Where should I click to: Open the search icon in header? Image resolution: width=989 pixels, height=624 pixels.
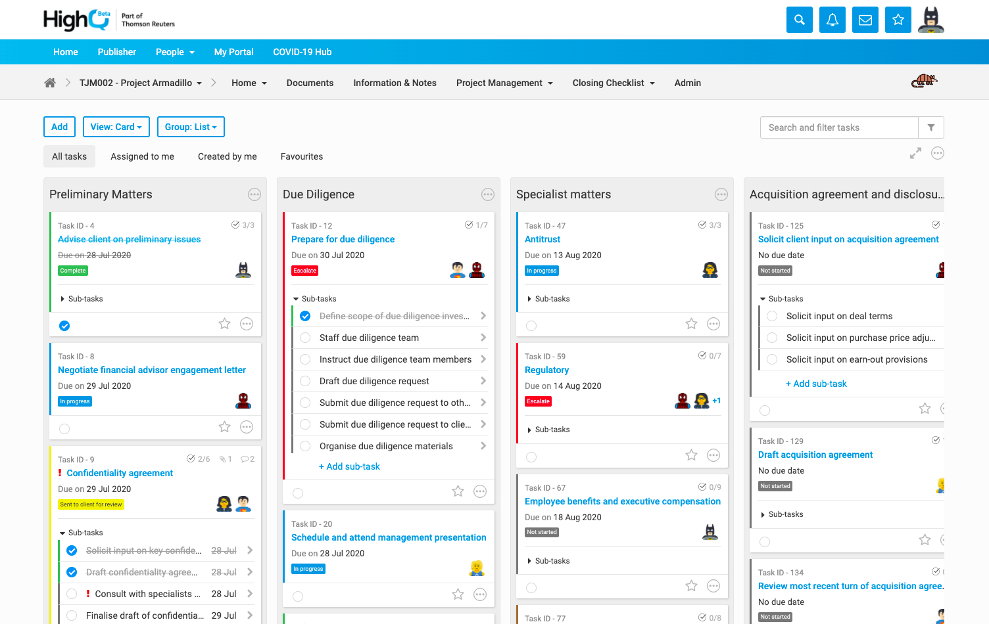pos(799,20)
